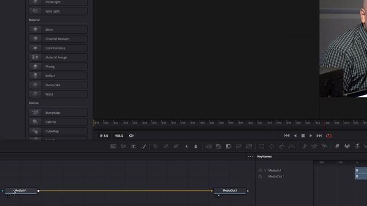Select the MediaIn1 keyframe bar showing 0

361,171
